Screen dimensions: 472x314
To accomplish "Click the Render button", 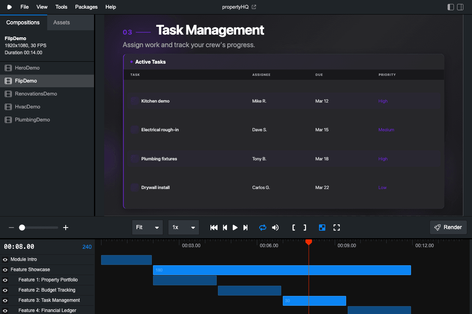I will (448, 227).
